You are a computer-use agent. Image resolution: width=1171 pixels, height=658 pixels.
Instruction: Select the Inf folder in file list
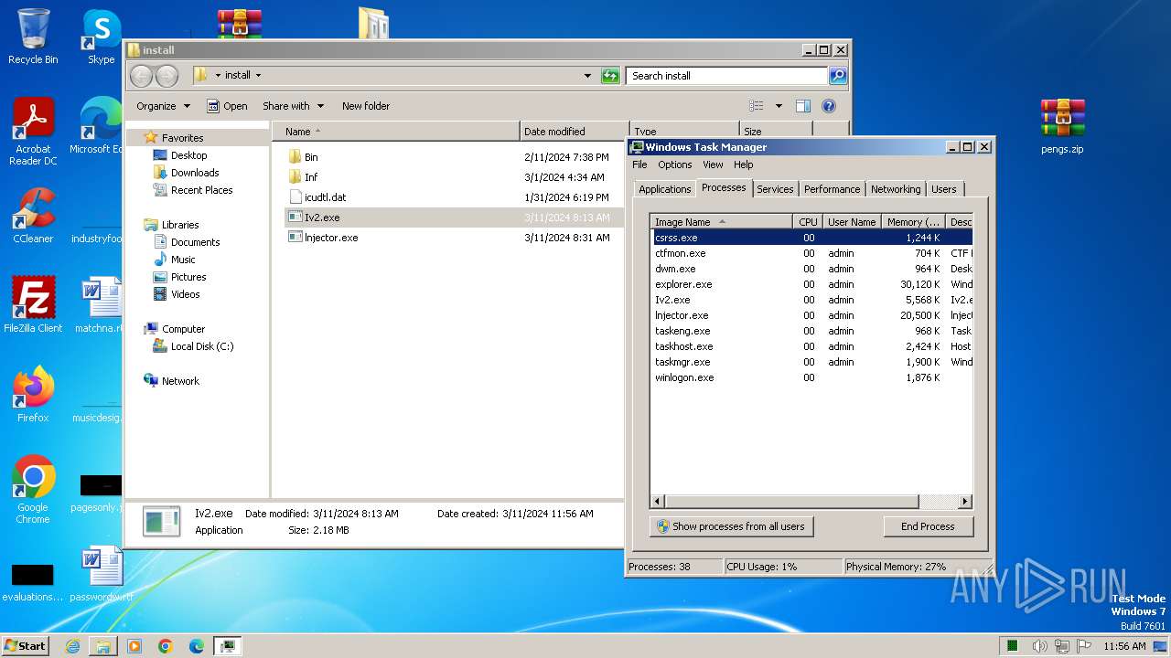(311, 177)
